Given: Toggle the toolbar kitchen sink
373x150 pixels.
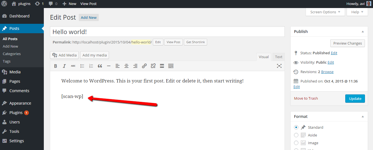Looking at the screenshot, I should 171,66.
